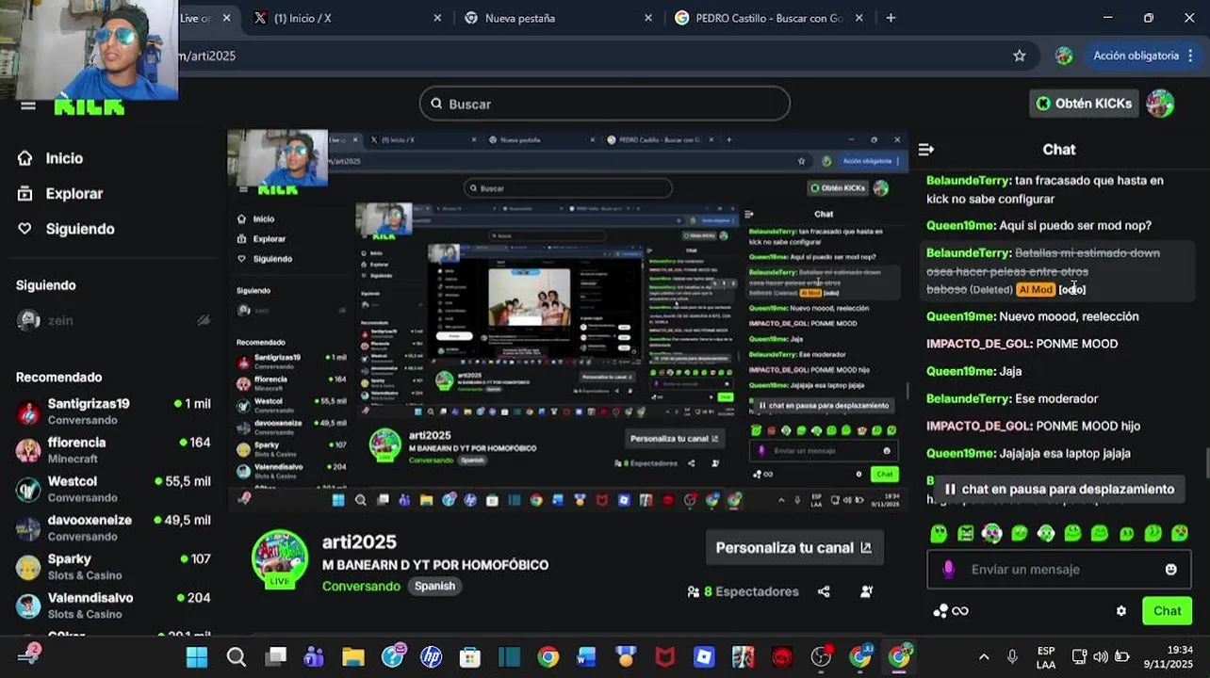Switch to the 'Nueva pestaña' browser tab

coord(556,18)
